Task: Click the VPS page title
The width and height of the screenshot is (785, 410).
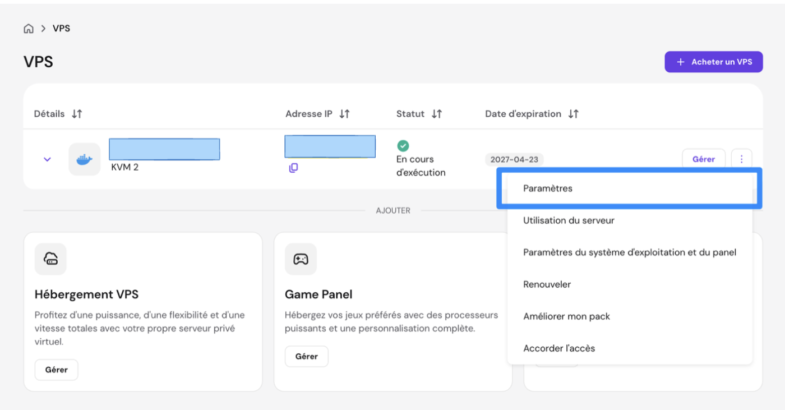Action: pyautogui.click(x=38, y=62)
